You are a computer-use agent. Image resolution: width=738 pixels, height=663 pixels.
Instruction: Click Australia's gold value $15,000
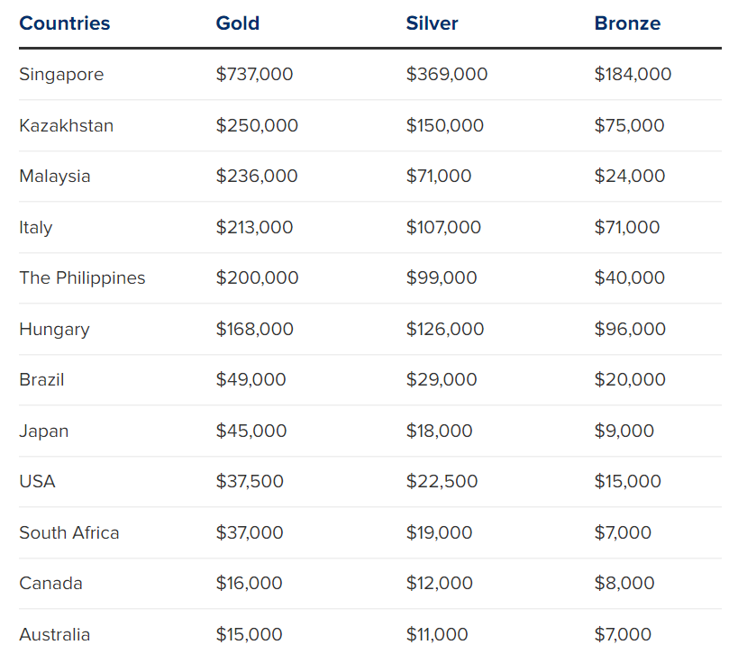coord(249,635)
